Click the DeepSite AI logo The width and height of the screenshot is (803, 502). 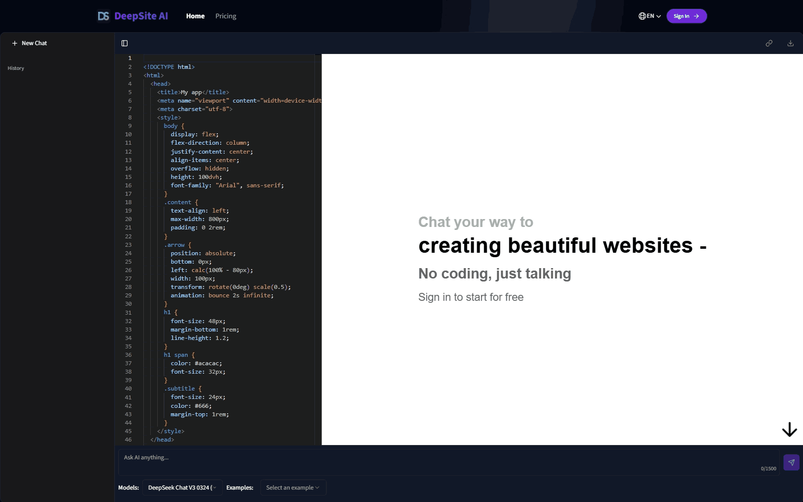click(132, 16)
